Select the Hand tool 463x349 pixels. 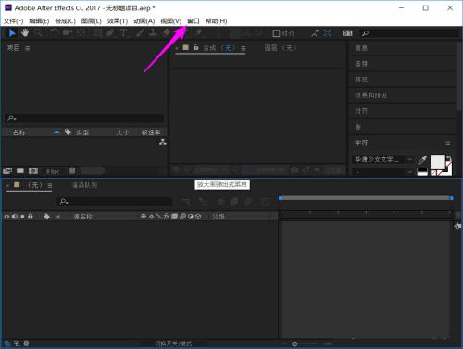[25, 32]
